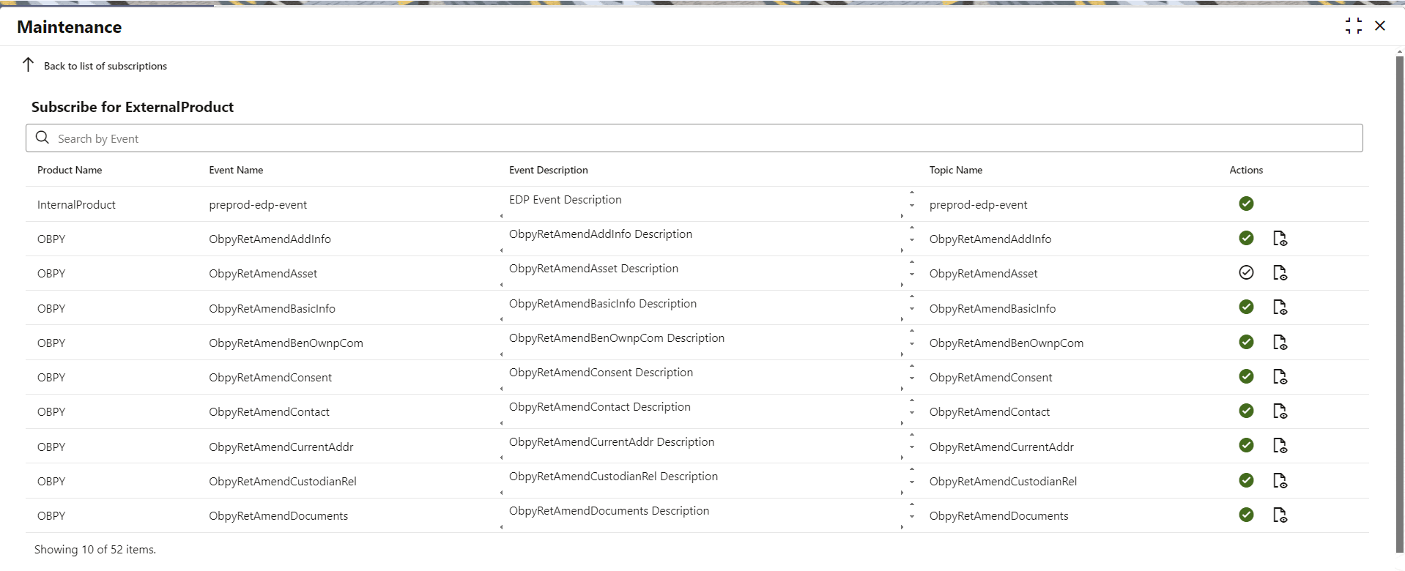1405x571 pixels.
Task: Click the Topic Name column header
Action: (956, 170)
